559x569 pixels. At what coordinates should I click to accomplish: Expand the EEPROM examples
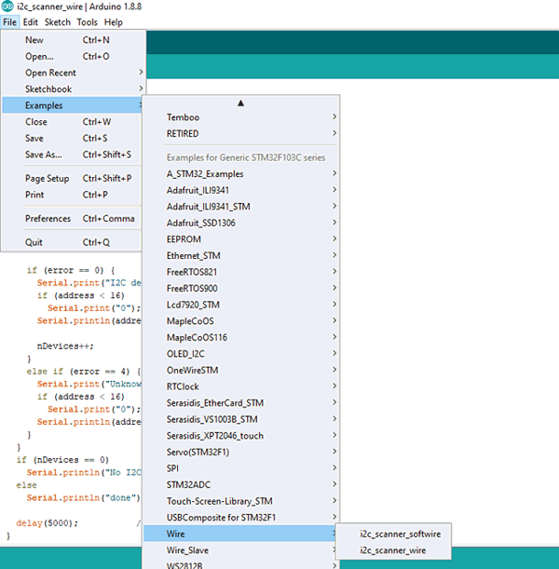(240, 239)
